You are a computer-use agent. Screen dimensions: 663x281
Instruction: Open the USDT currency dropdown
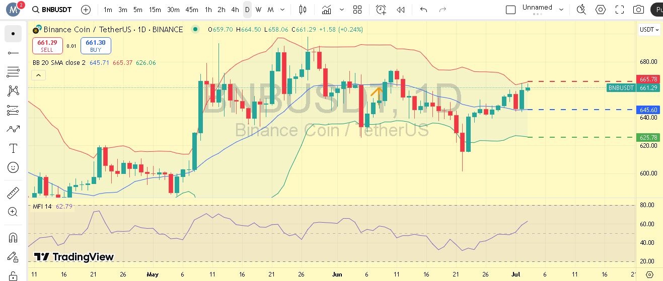(x=649, y=30)
